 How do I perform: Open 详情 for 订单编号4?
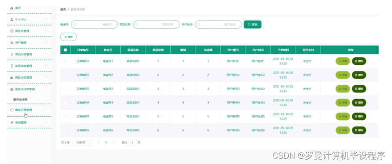343,102
